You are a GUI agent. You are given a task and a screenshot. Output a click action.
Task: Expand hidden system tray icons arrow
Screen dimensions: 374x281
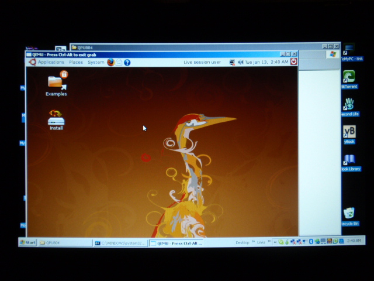tap(275, 242)
